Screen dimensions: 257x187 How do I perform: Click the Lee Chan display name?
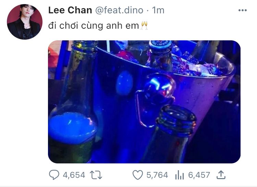tap(70, 10)
